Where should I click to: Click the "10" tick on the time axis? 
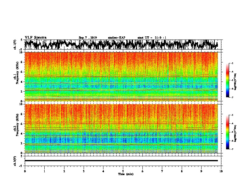pos(221,171)
